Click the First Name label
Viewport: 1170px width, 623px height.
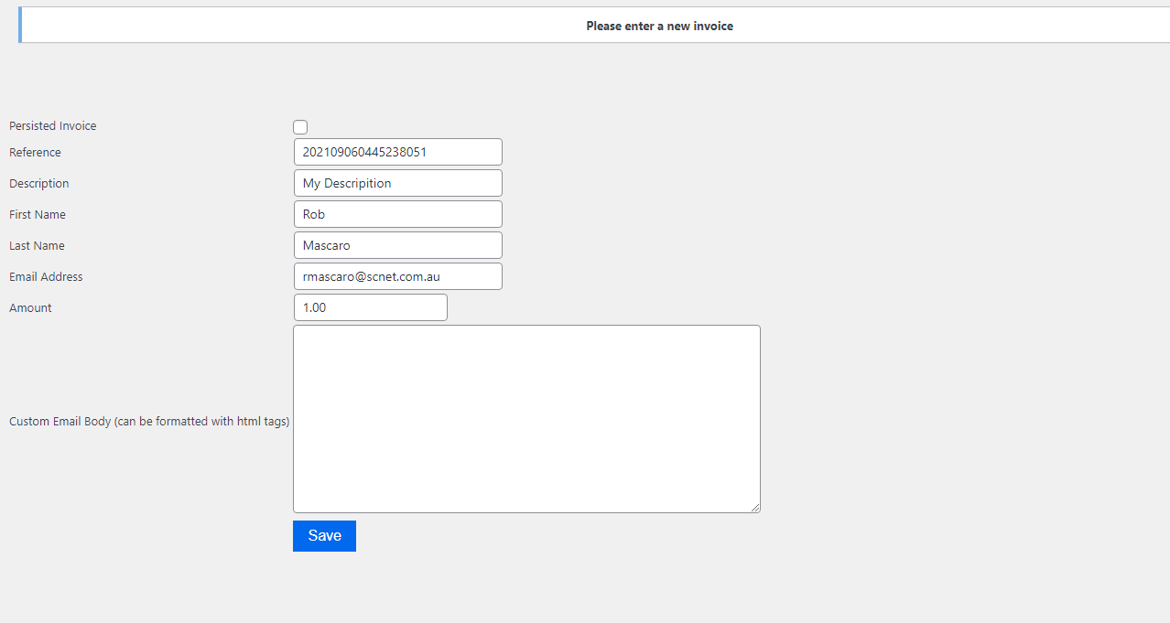(38, 215)
